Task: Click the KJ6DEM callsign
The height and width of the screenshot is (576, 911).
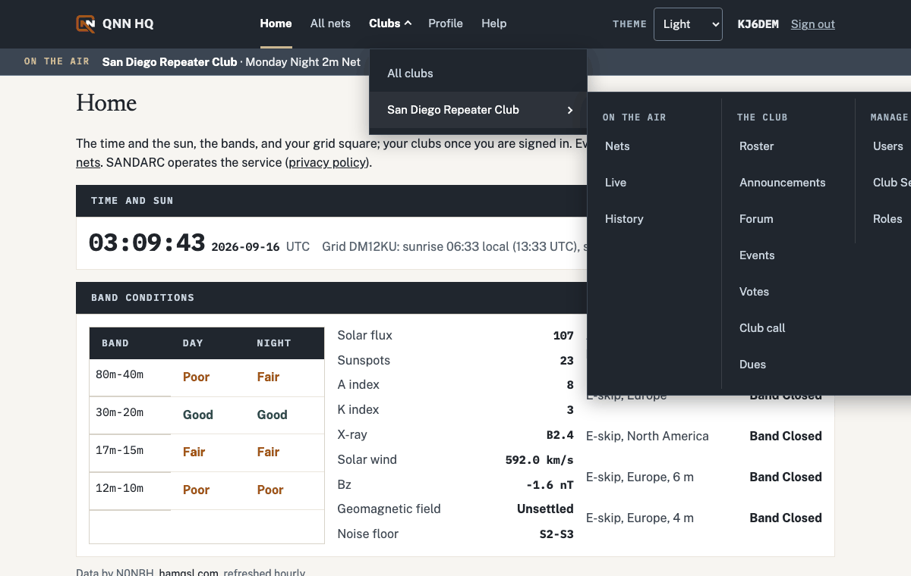Action: tap(758, 24)
